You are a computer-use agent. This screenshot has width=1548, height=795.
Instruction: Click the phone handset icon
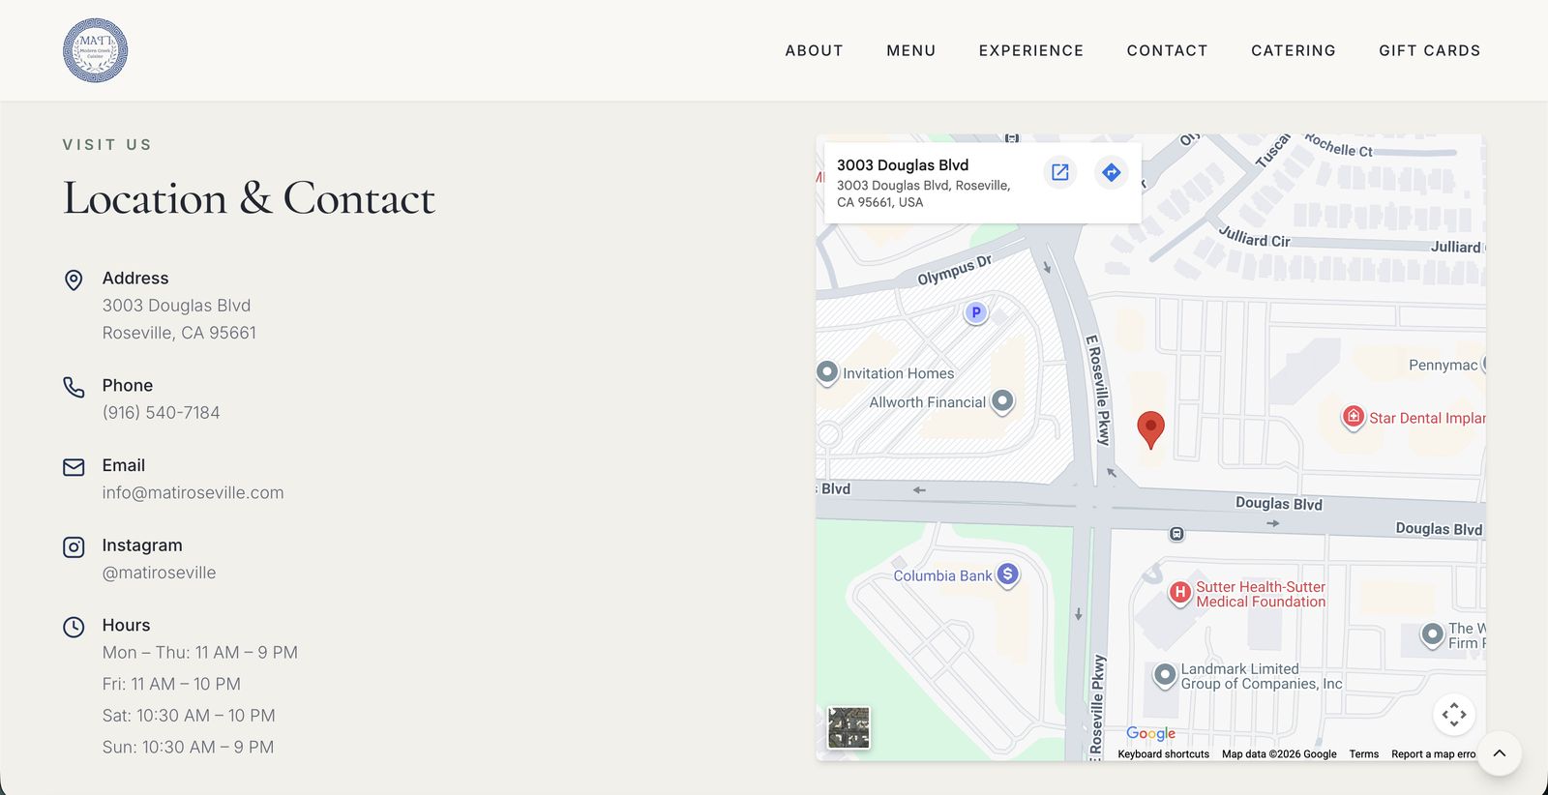(x=74, y=387)
